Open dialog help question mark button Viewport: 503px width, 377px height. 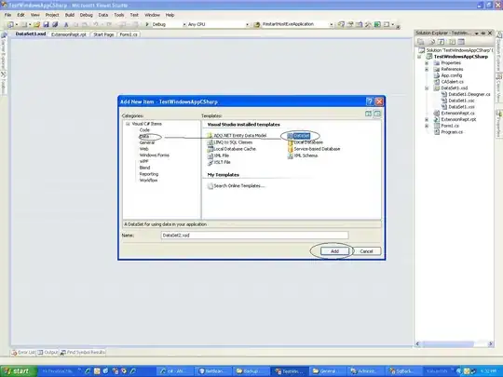[370, 101]
